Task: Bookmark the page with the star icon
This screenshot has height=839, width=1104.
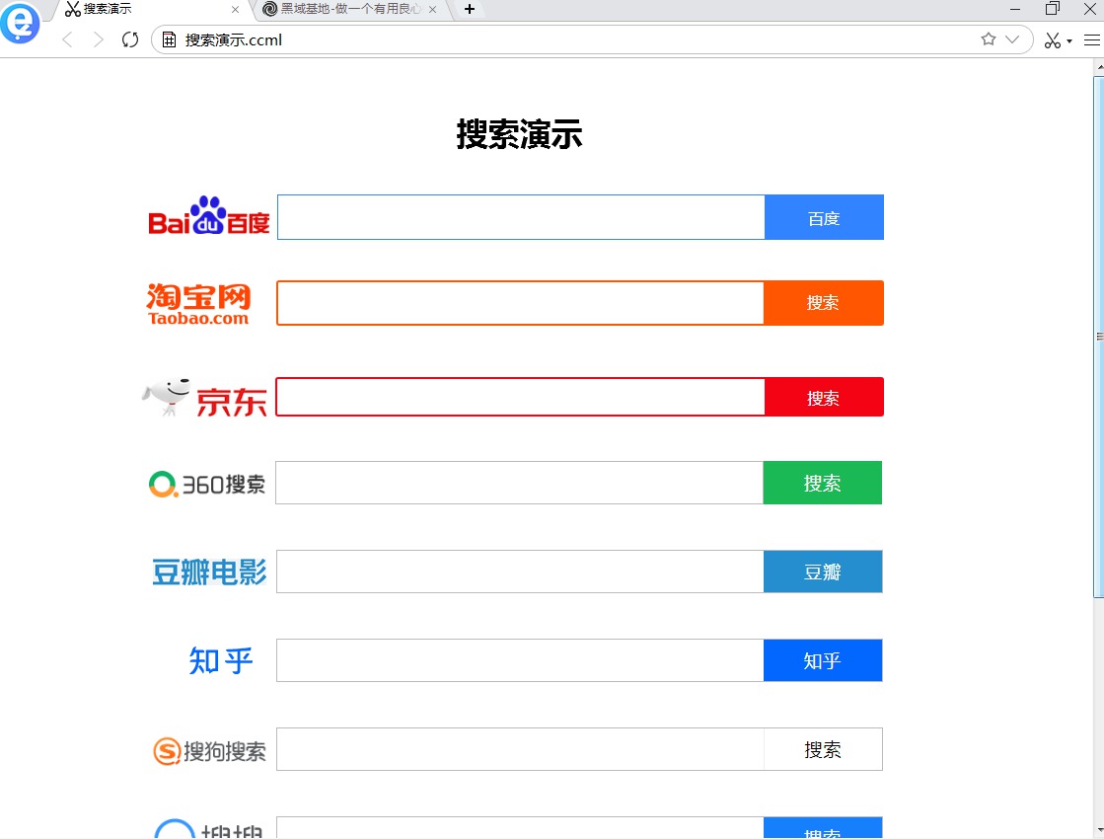Action: [x=989, y=39]
